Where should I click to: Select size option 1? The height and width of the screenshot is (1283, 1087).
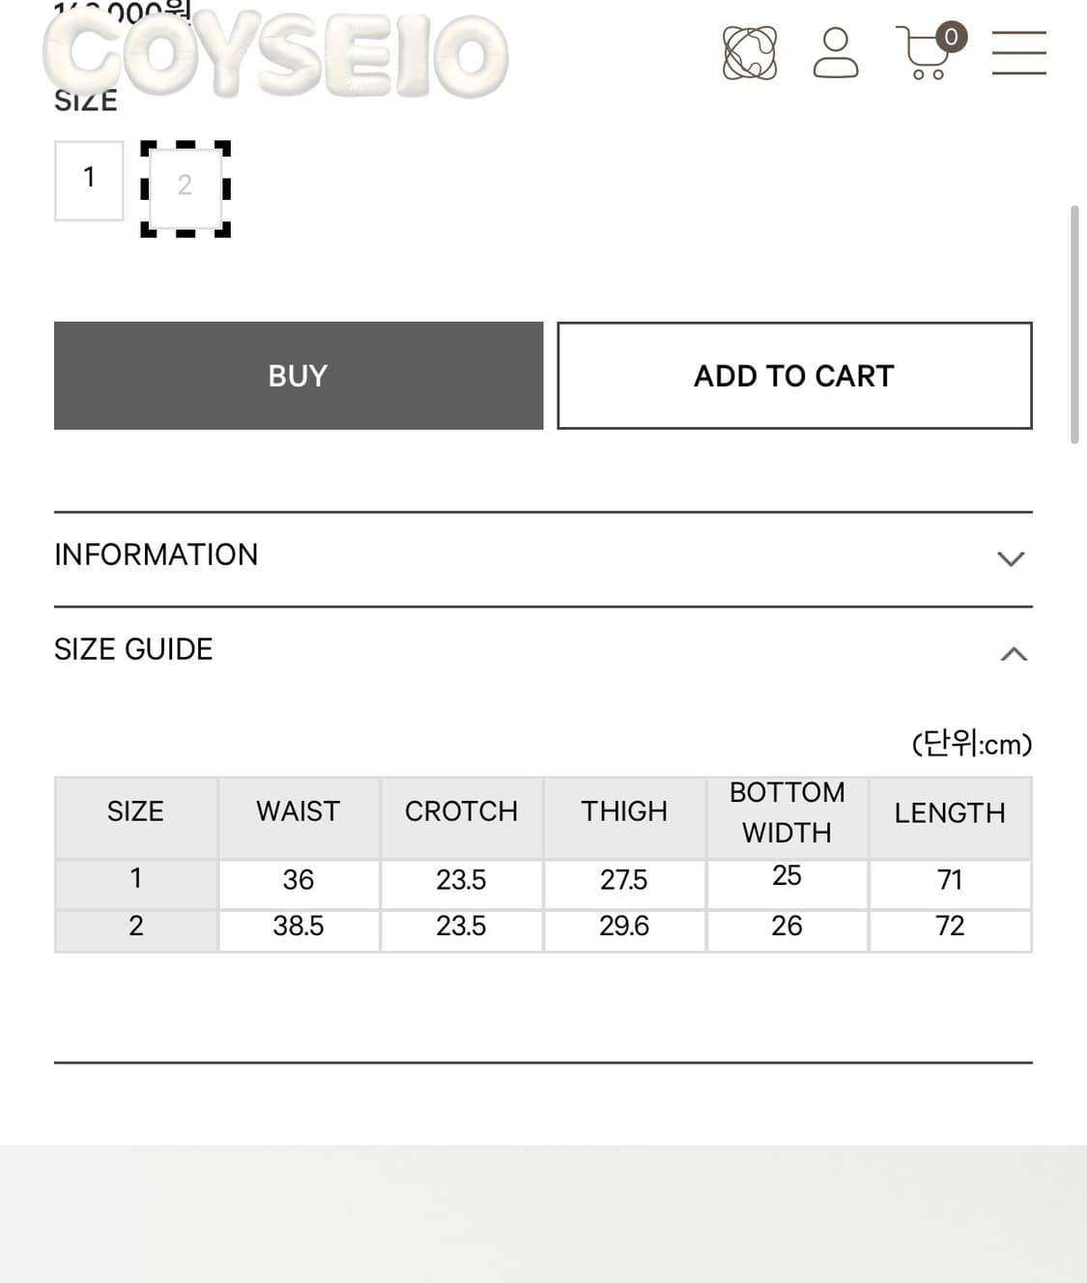click(89, 181)
